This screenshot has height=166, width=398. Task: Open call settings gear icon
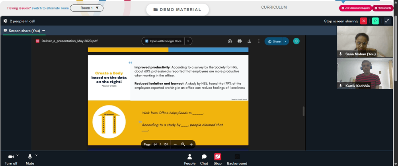point(5,21)
